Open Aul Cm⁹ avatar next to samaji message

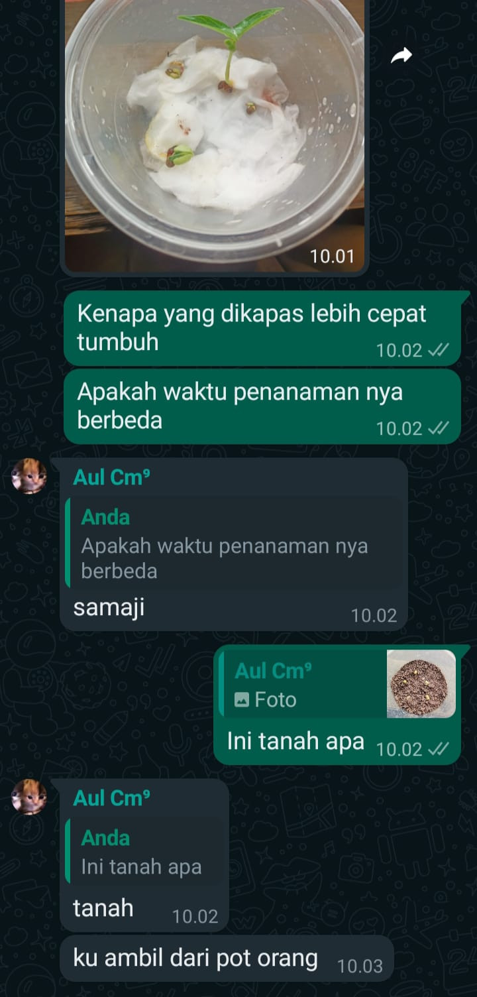(29, 476)
